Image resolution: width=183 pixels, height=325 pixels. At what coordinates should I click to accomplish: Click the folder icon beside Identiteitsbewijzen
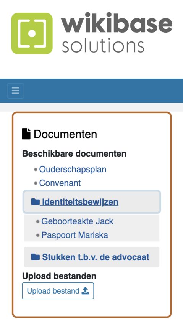point(35,201)
